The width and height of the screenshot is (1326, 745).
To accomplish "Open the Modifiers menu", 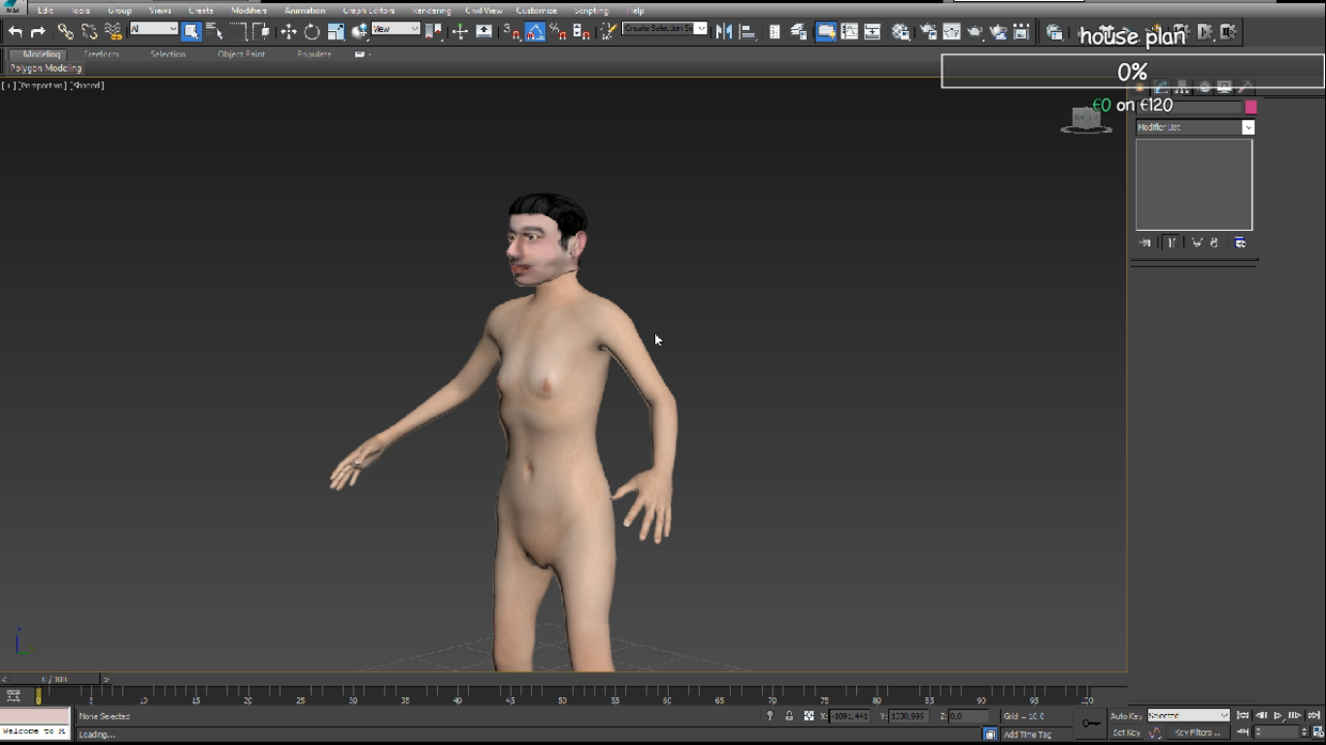I will click(249, 11).
